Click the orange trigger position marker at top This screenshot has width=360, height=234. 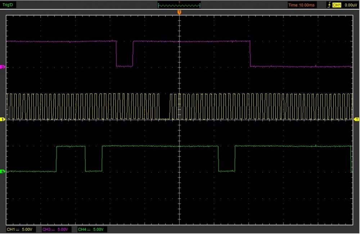click(x=179, y=13)
